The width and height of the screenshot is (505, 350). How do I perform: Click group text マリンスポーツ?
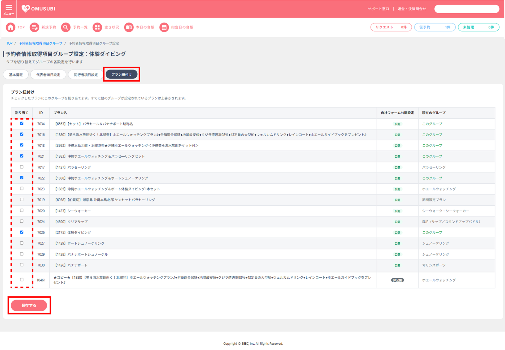(434, 265)
